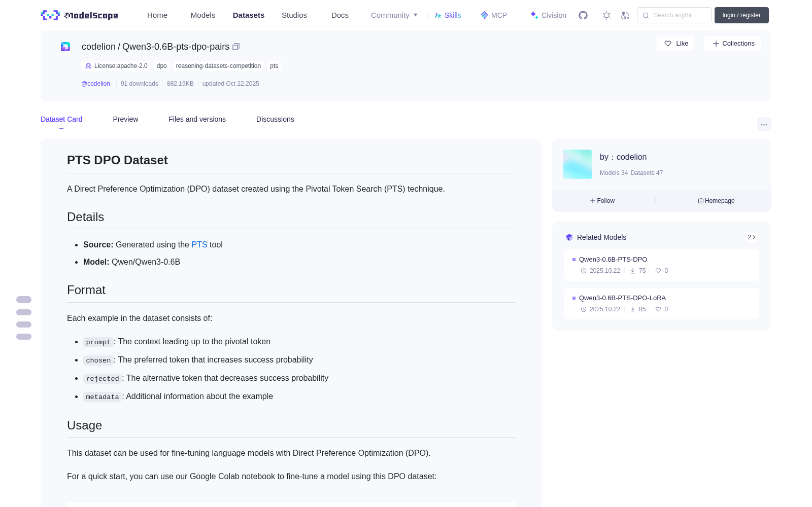The image size is (812, 507).
Task: Click the first outline marker on left
Action: (24, 300)
